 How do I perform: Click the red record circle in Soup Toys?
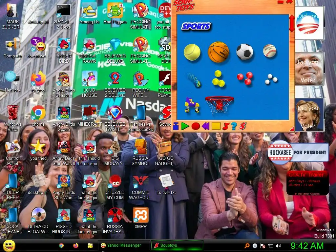point(196,126)
